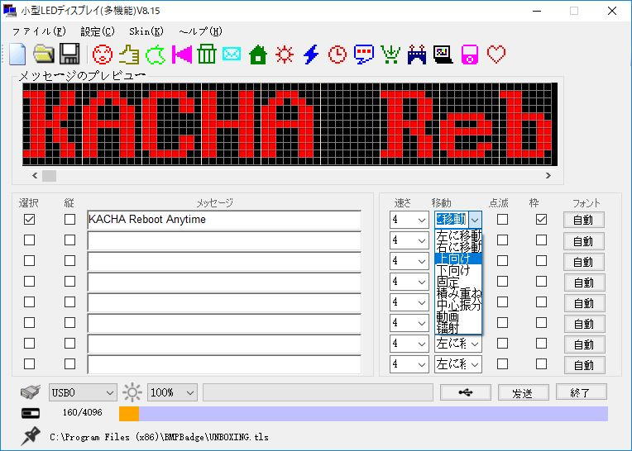The width and height of the screenshot is (632, 451).
Task: Open the 設定(C) menu
Action: 98,31
